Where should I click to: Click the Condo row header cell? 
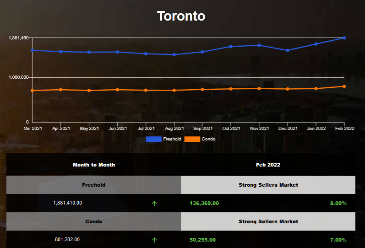pyautogui.click(x=93, y=221)
